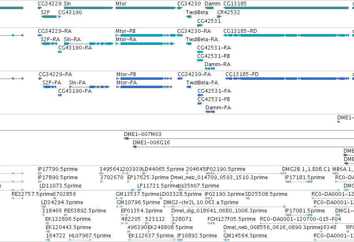Click the EK112637.5prime EST label
This screenshot has height=242, width=354.
[151, 236]
